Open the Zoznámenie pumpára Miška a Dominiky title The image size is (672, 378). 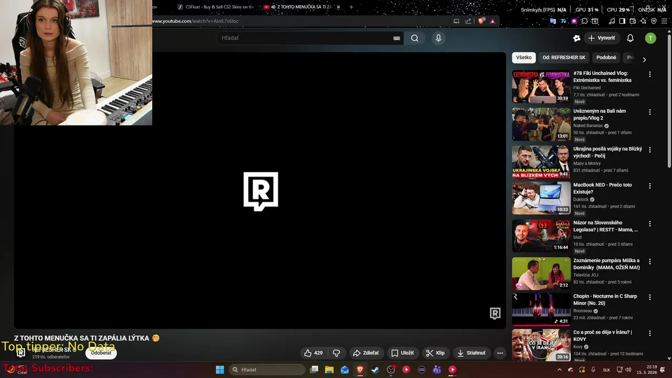click(x=607, y=264)
